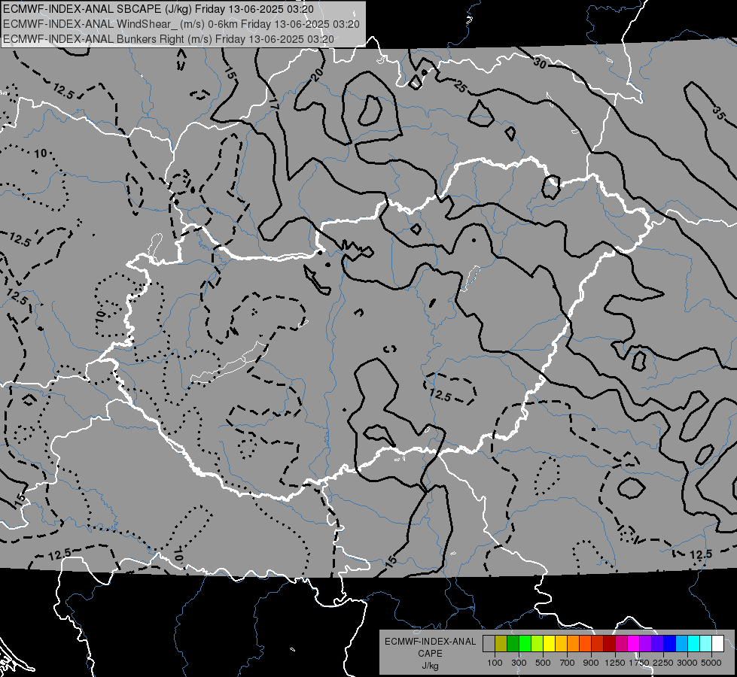Pick the dark green legend swatch
This screenshot has height=677, width=737.
pos(513,643)
